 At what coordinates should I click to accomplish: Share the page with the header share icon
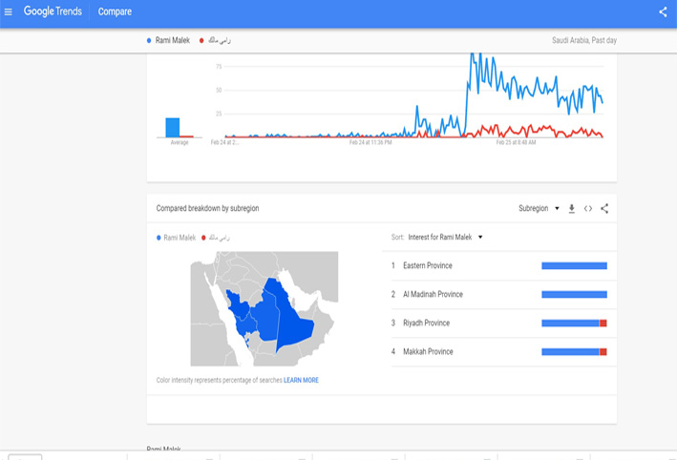[x=663, y=11]
